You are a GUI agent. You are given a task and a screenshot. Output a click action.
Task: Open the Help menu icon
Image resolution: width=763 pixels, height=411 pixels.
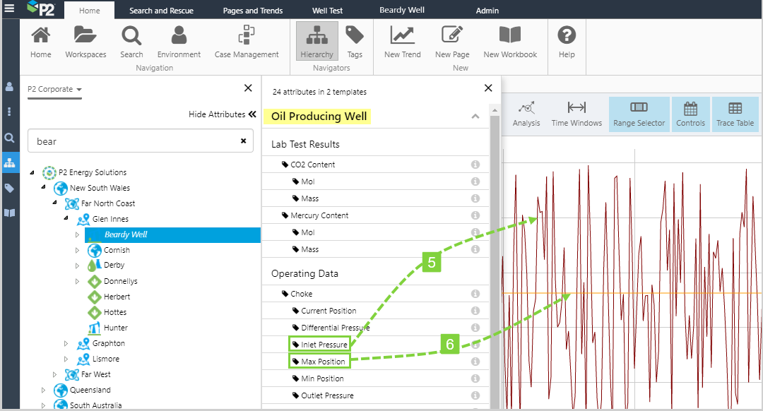click(567, 42)
